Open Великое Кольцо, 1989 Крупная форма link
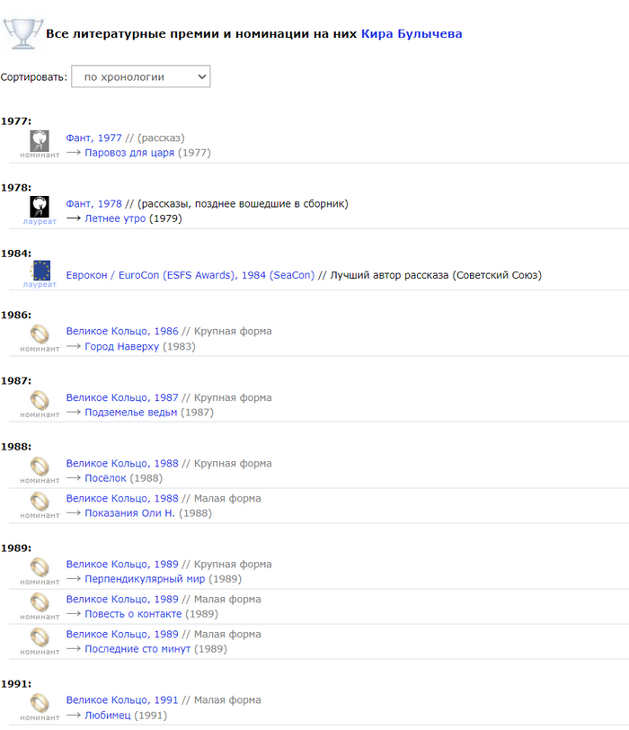 122,565
